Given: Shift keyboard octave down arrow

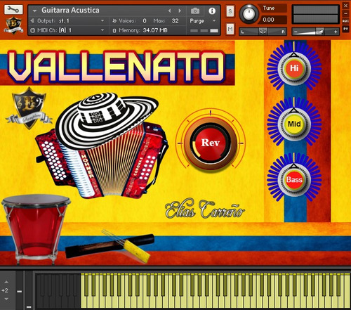Looking at the screenshot, I should [x=6, y=299].
